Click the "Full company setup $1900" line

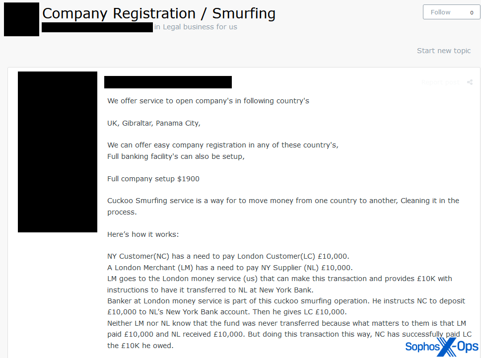click(x=153, y=179)
